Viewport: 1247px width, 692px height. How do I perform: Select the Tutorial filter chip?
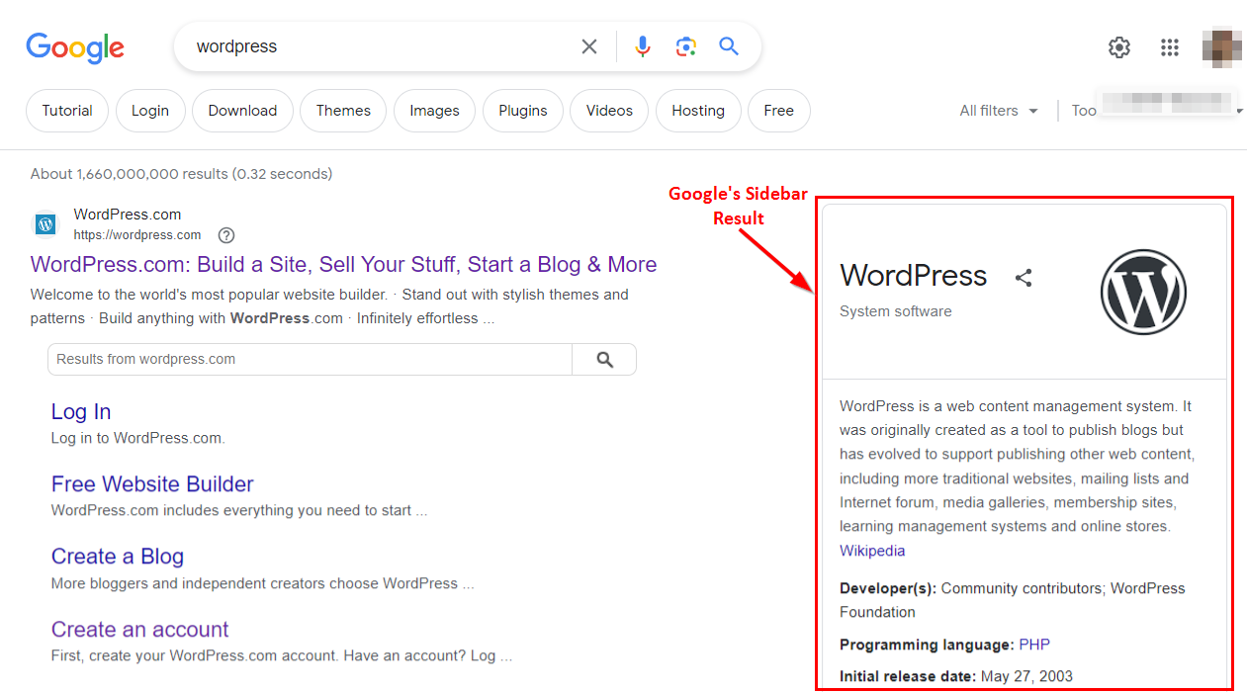67,111
